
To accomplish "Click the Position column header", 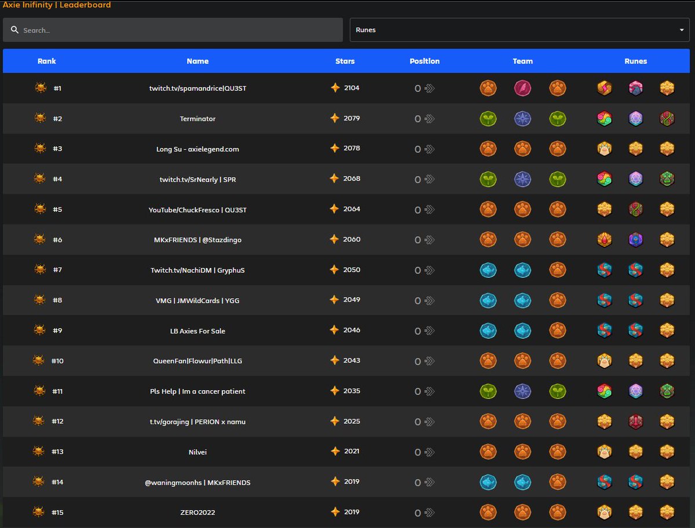I will [x=425, y=61].
